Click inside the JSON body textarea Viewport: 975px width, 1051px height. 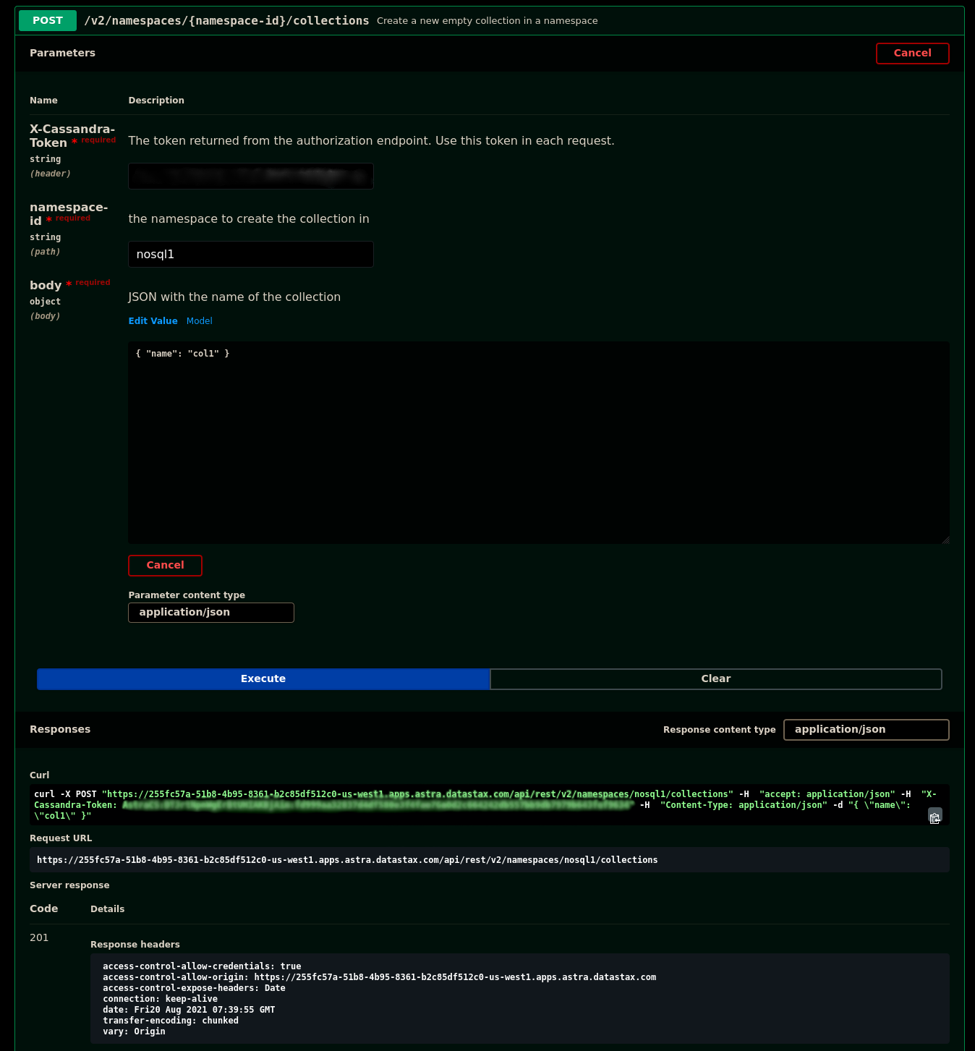539,441
